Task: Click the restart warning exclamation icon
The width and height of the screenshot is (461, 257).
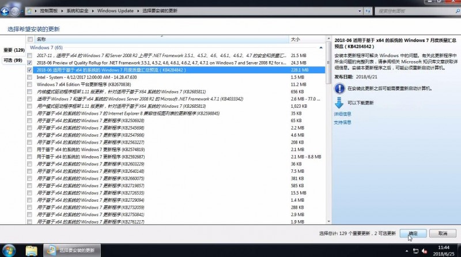Action: [339, 88]
